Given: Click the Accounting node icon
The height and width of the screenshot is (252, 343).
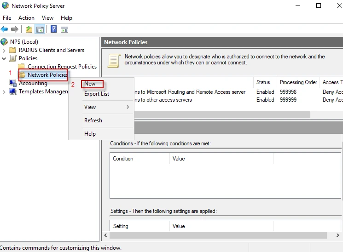Looking at the screenshot, I should coord(13,83).
